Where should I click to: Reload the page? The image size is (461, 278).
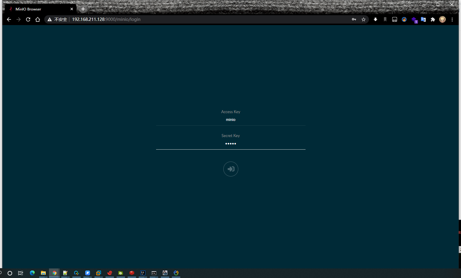coord(28,19)
